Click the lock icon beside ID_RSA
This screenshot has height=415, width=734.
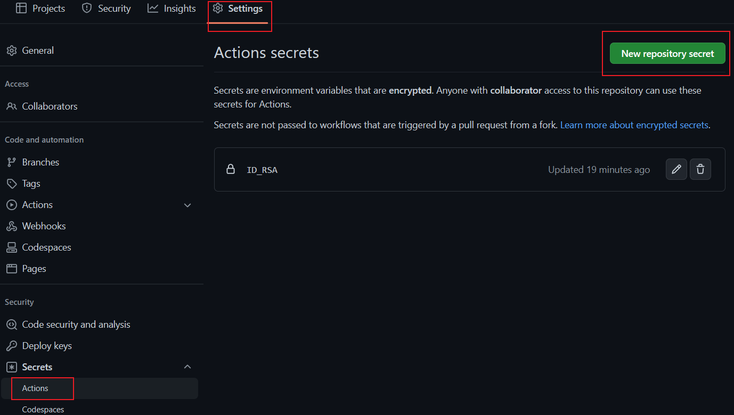pyautogui.click(x=231, y=169)
